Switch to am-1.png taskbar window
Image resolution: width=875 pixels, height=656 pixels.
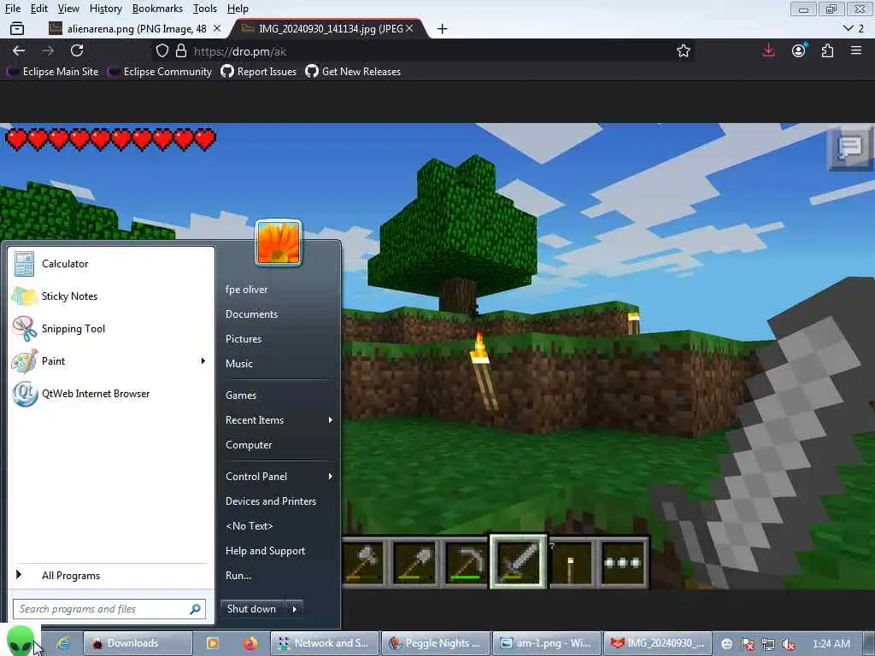coord(547,643)
